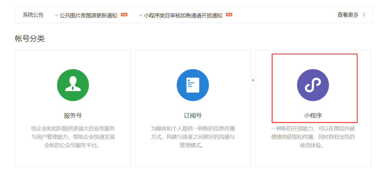The height and width of the screenshot is (169, 383).
Task: Click the NEW badge after 公共图片库图源更新通知
Action: [x=124, y=14]
